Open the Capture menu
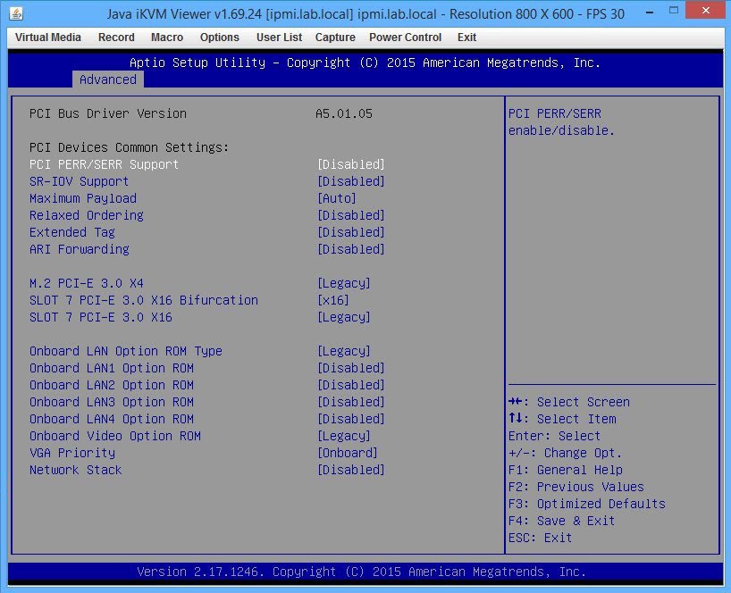The height and width of the screenshot is (593, 731). click(335, 38)
